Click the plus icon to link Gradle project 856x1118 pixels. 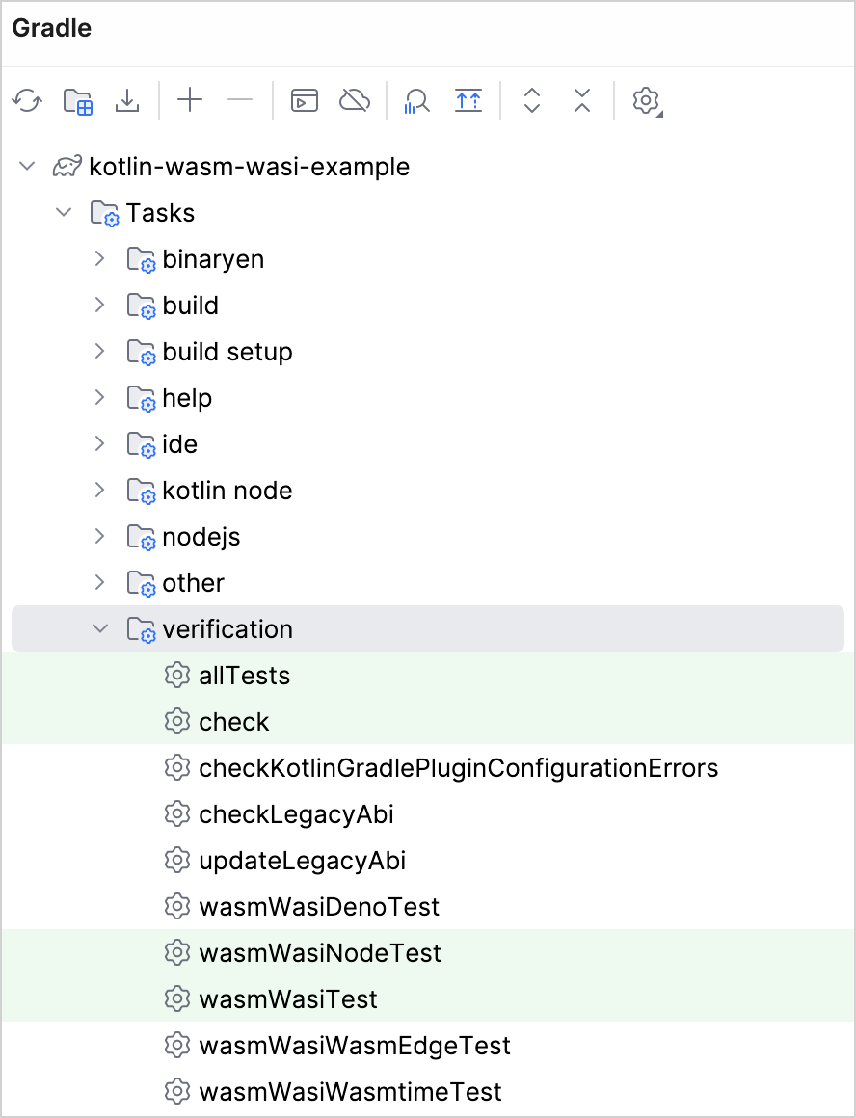tap(190, 100)
